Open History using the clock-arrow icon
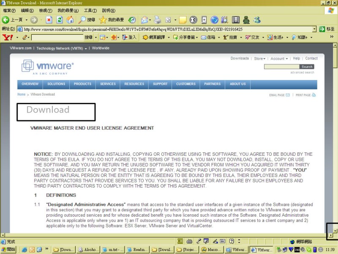The width and height of the screenshot is (338, 254). click(132, 20)
